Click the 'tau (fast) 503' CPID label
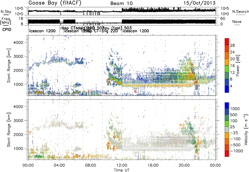This screenshot has height=172, width=249. click(118, 28)
